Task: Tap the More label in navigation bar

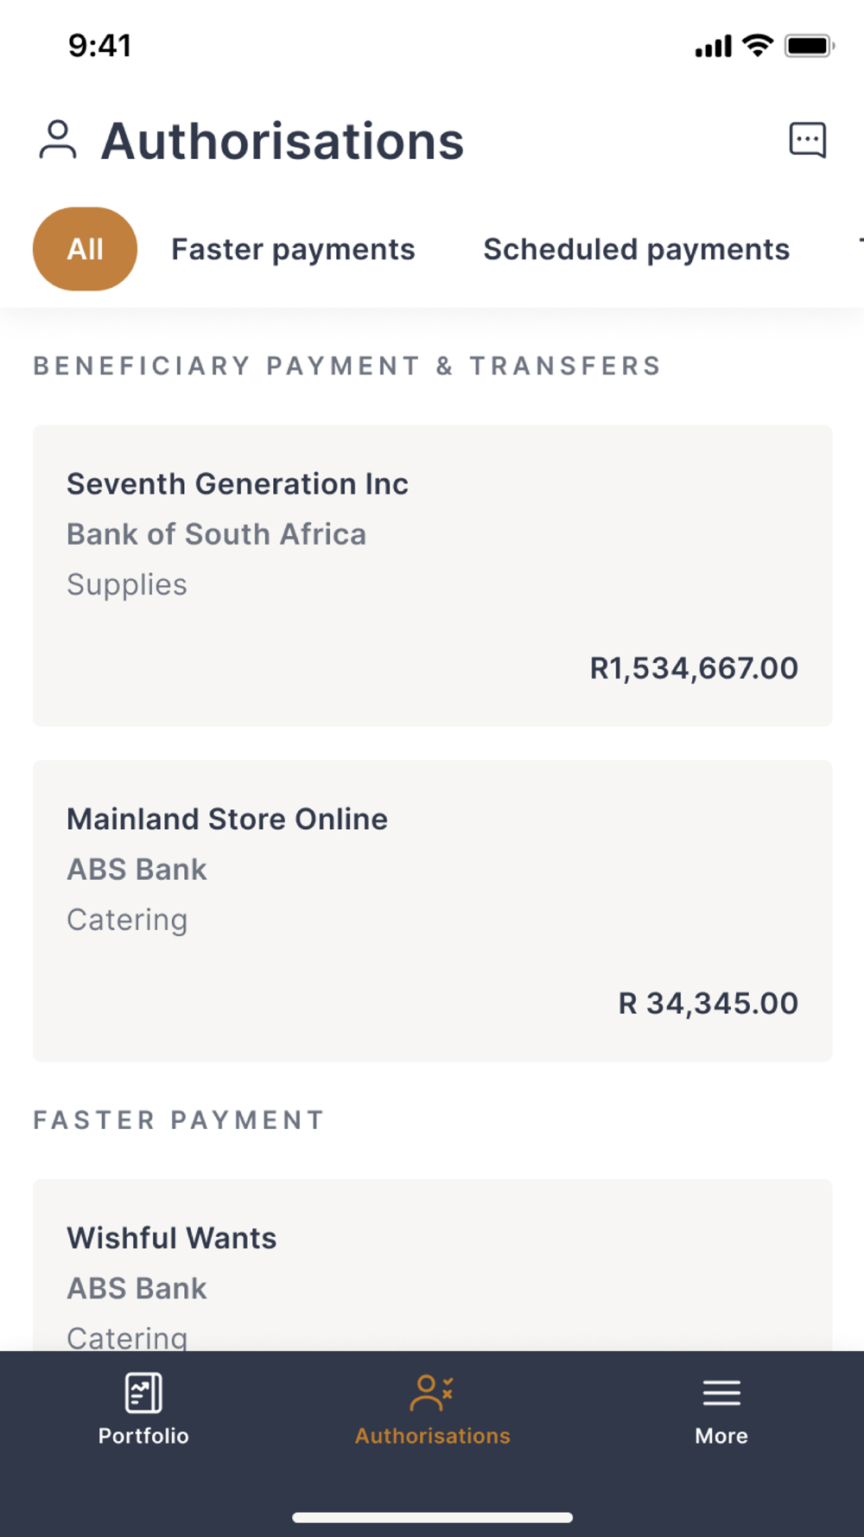Action: (721, 1436)
